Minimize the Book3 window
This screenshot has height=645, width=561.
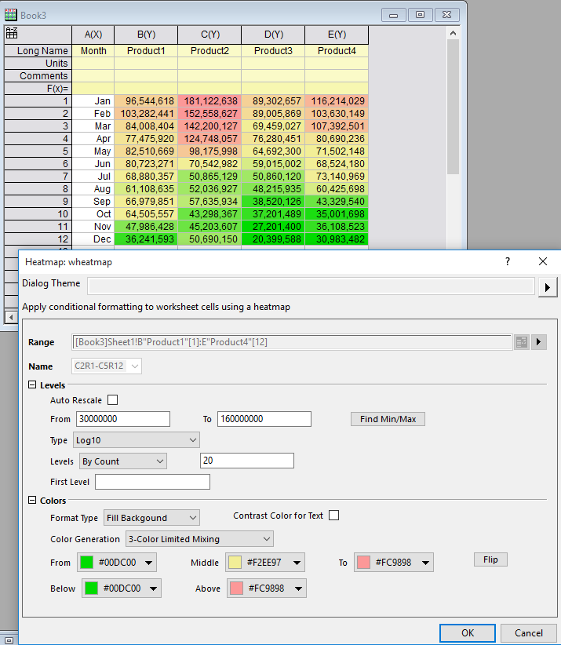(394, 15)
